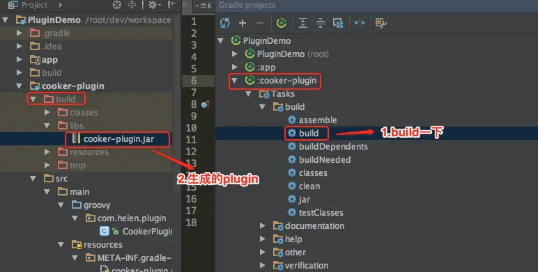Click Collapse All icon in Project panel header
The image size is (538, 272).
click(132, 4)
